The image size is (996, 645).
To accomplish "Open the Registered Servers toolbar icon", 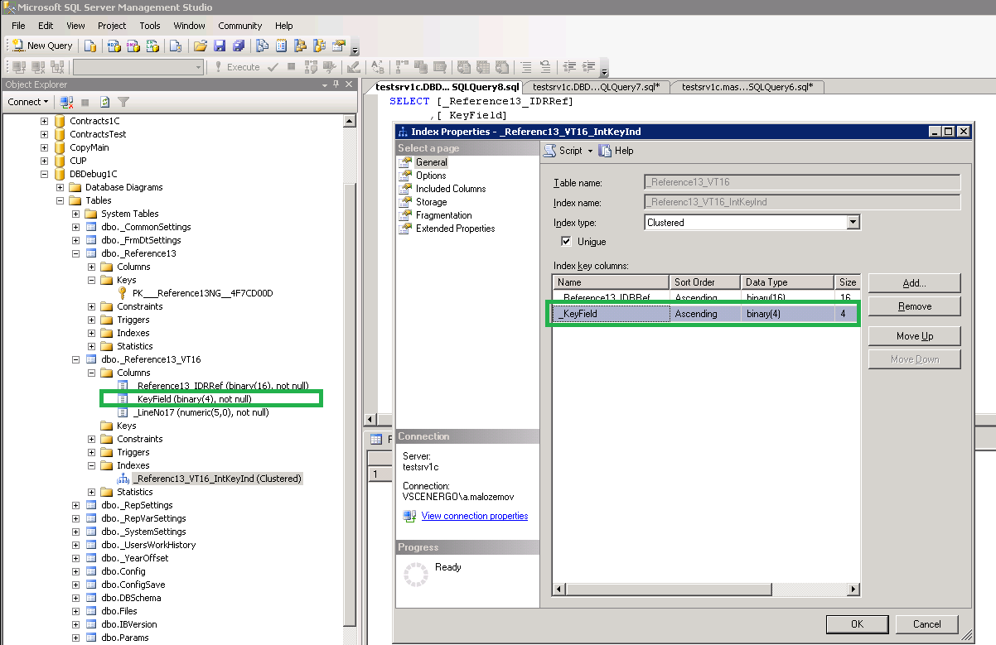I will click(x=263, y=46).
